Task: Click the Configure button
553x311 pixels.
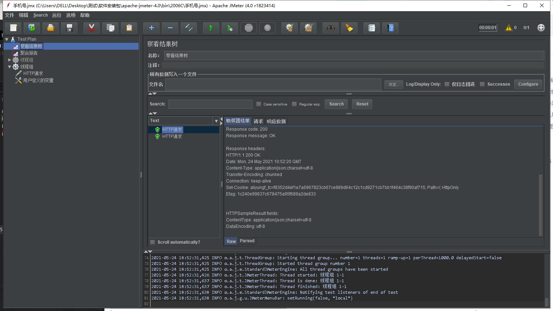Action: point(528,84)
